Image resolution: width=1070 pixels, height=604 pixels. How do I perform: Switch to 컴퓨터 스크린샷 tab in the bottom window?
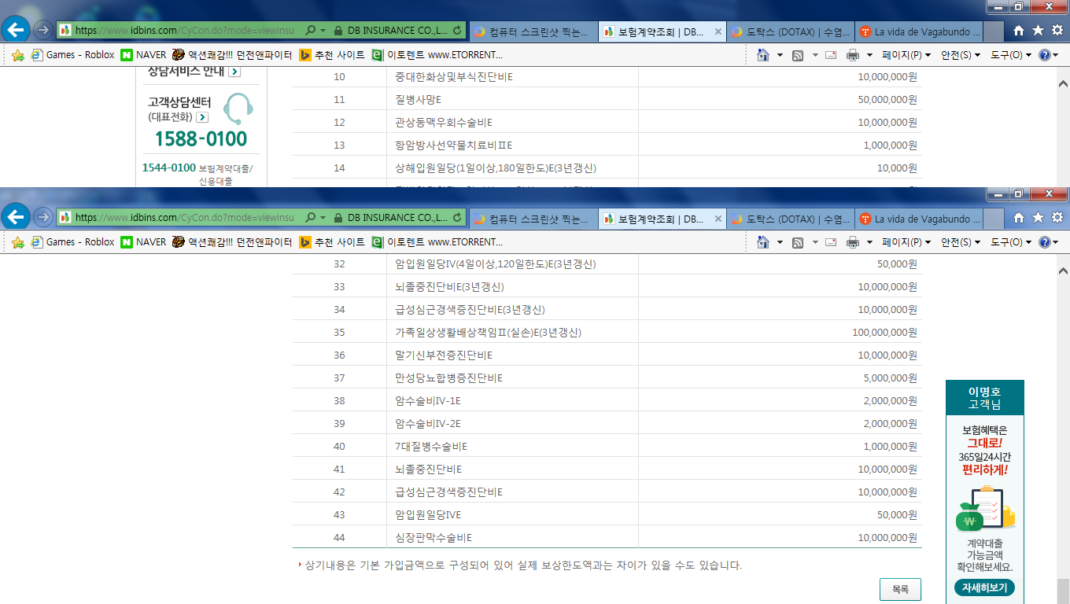click(x=533, y=219)
